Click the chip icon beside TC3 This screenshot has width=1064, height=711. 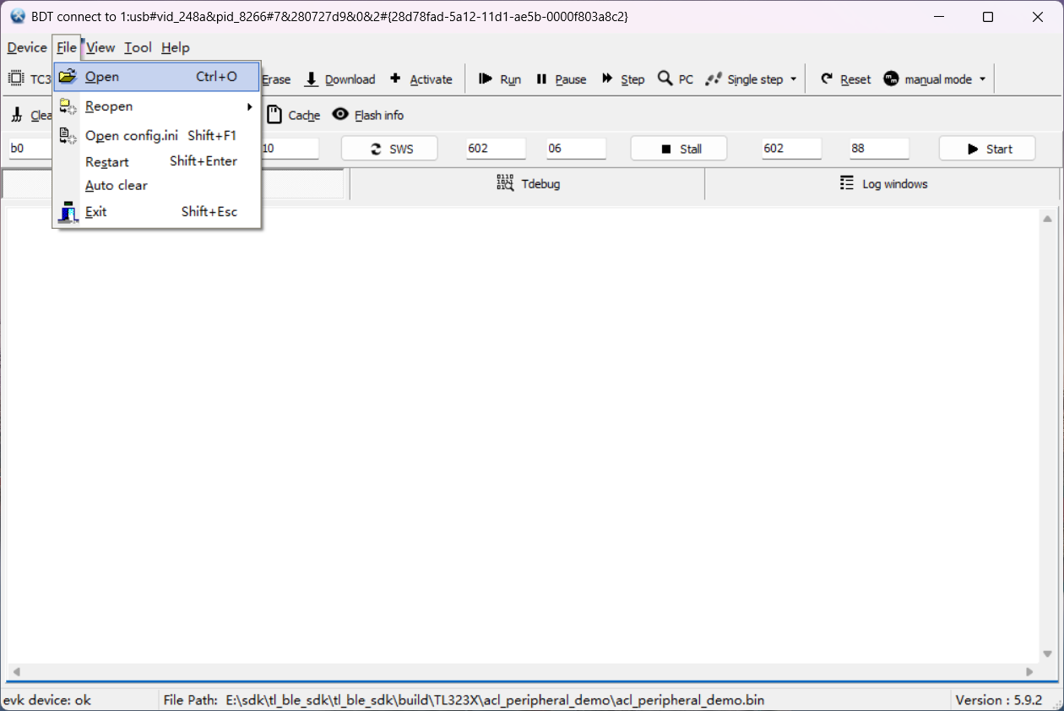pos(16,79)
